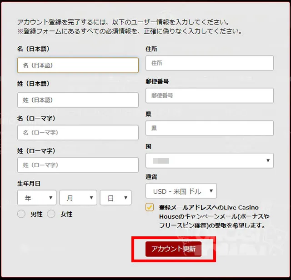The height and width of the screenshot is (280, 291).
Task: Click the 登録メールアドレスへのLive Casino campaign text
Action: point(214,216)
